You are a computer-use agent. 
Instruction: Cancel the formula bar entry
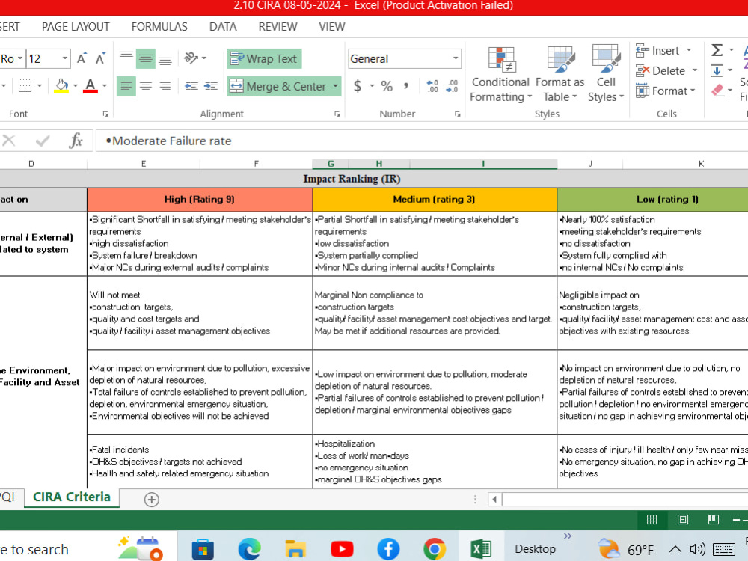click(8, 141)
